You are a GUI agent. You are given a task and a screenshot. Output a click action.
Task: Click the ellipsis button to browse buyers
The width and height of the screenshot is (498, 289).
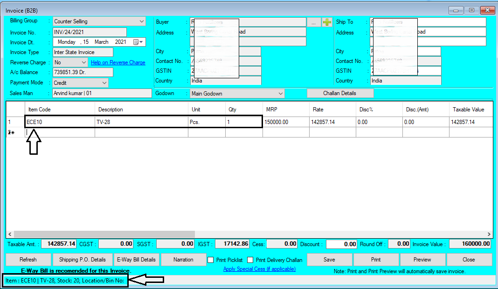pyautogui.click(x=314, y=21)
